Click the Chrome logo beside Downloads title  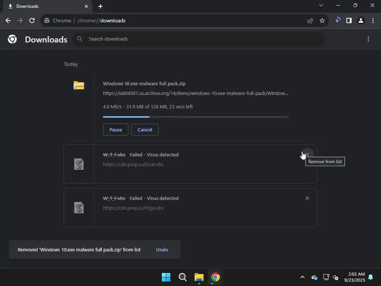[x=12, y=39]
